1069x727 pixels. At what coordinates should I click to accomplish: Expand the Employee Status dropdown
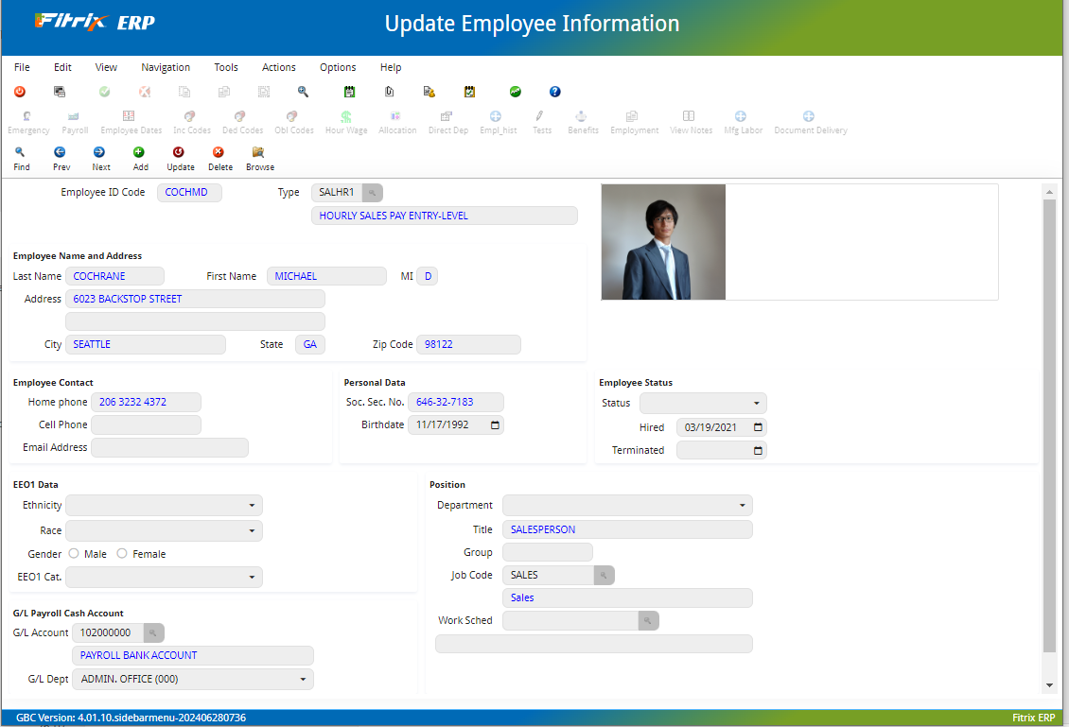pos(755,403)
